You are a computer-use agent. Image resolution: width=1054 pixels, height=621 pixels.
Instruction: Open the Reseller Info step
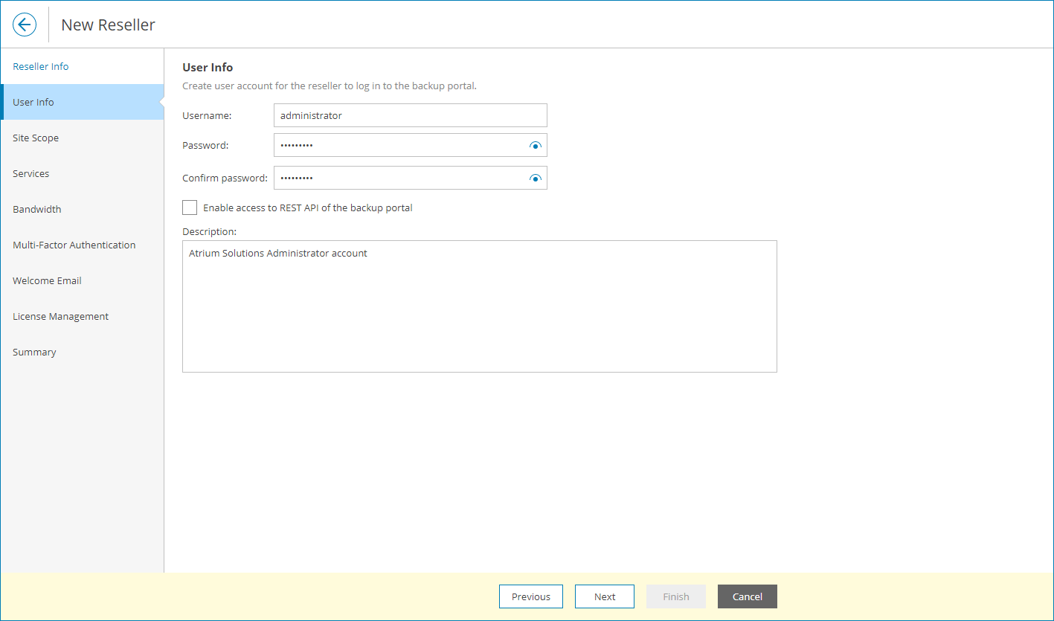39,65
